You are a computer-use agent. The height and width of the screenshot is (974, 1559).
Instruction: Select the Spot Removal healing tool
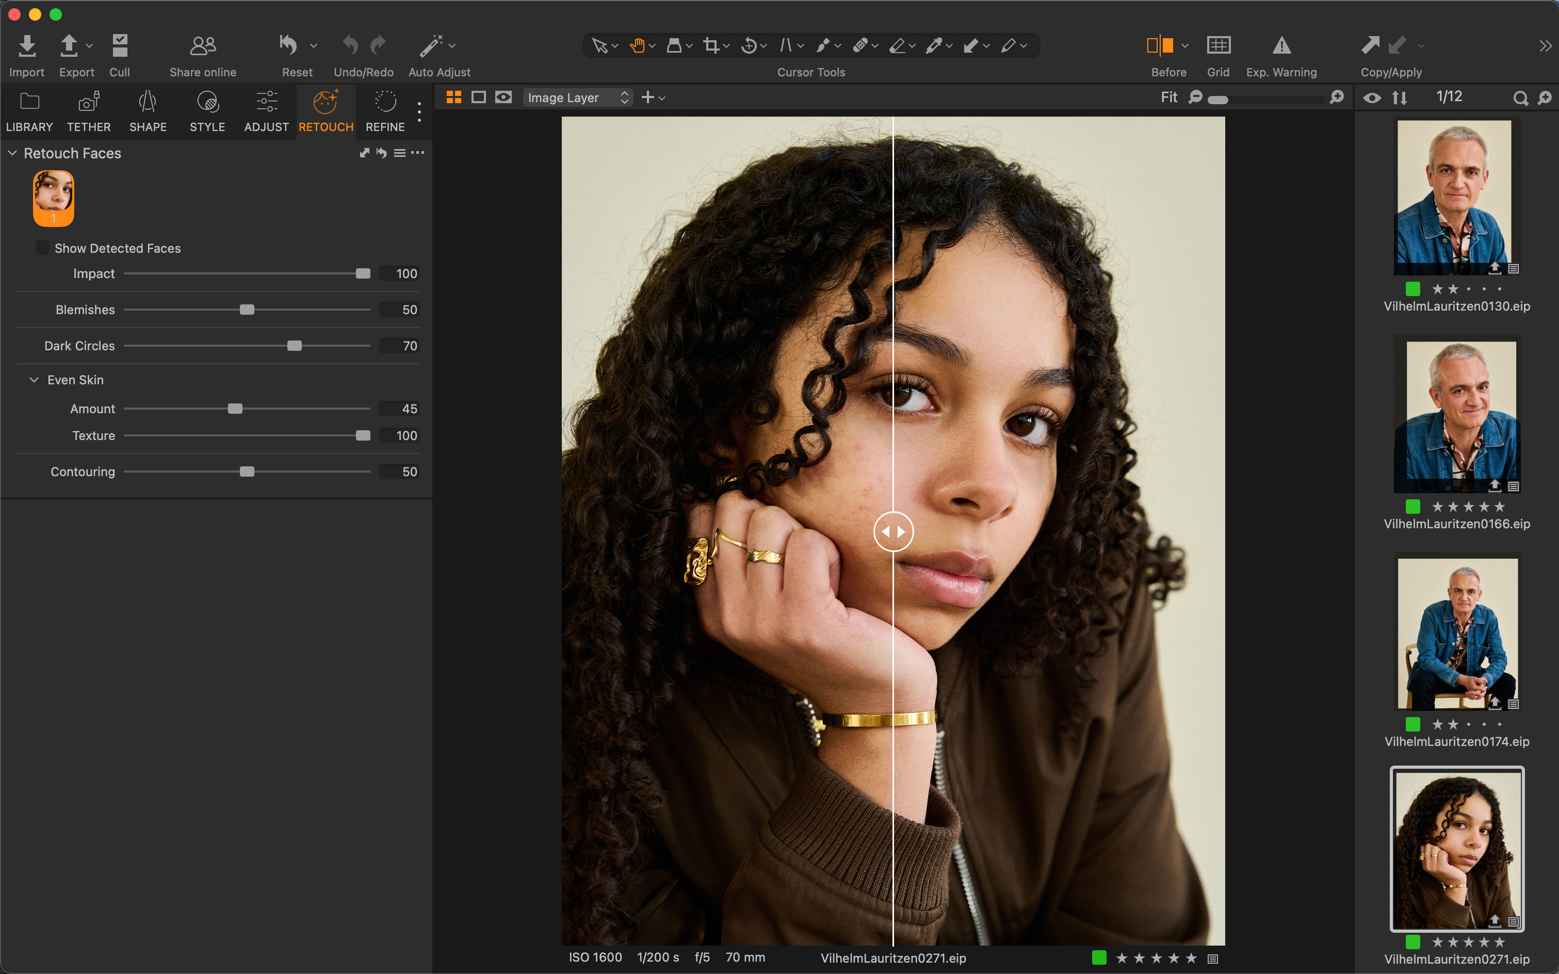coord(860,45)
